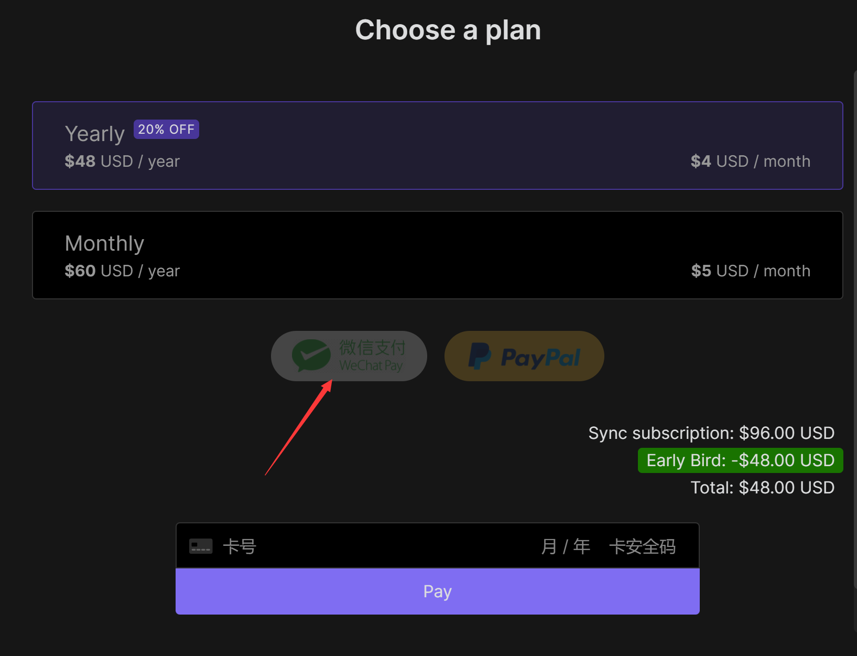
Task: Click the Choose a plan heading
Action: [448, 30]
